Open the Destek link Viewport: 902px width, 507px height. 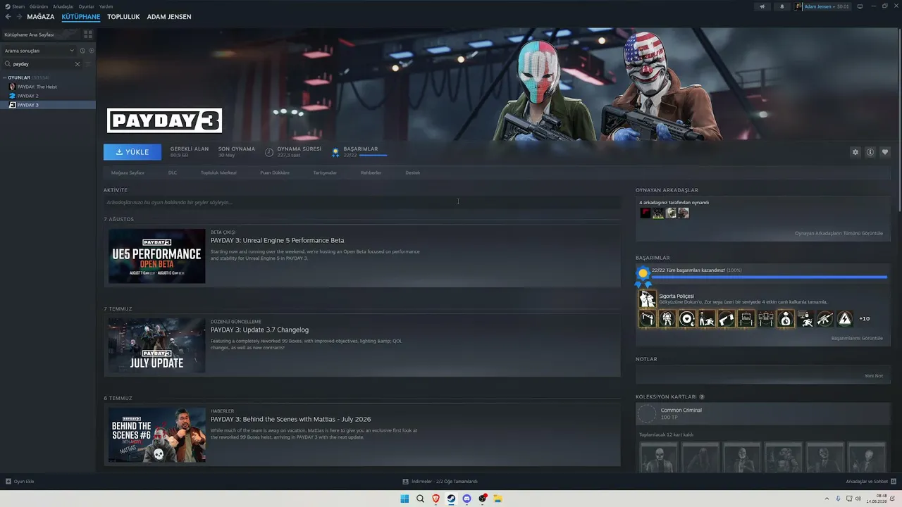[412, 173]
